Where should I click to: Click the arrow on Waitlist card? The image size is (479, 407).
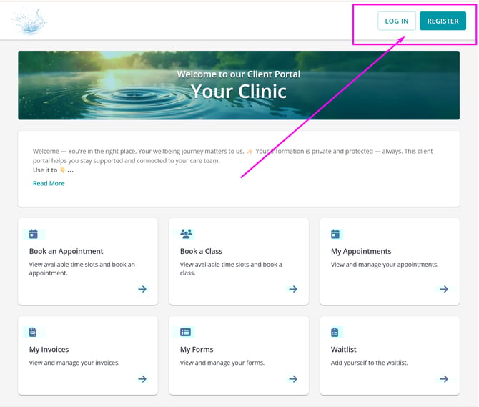click(444, 379)
